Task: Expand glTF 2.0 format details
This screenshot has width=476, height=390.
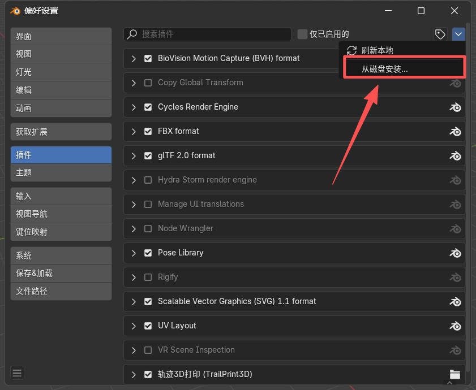Action: pyautogui.click(x=134, y=156)
